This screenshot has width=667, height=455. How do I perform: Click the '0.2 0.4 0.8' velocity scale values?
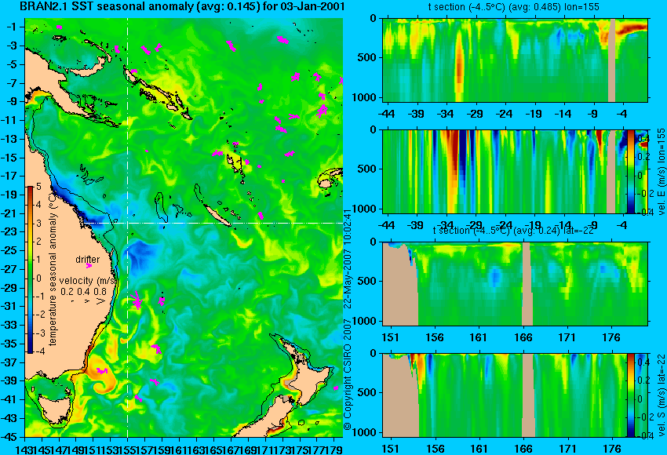[x=83, y=292]
